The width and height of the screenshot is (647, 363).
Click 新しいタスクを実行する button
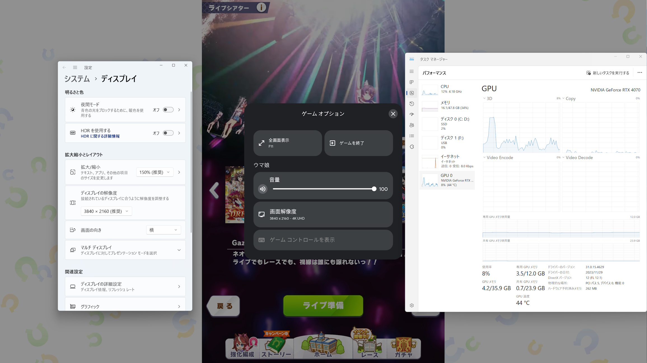click(x=608, y=73)
